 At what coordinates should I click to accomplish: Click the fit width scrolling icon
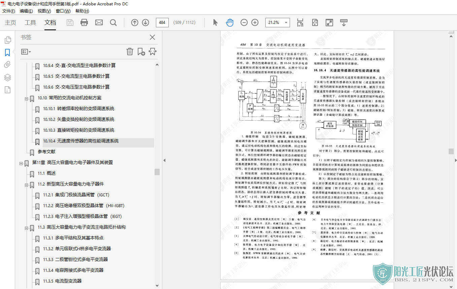tap(300, 23)
